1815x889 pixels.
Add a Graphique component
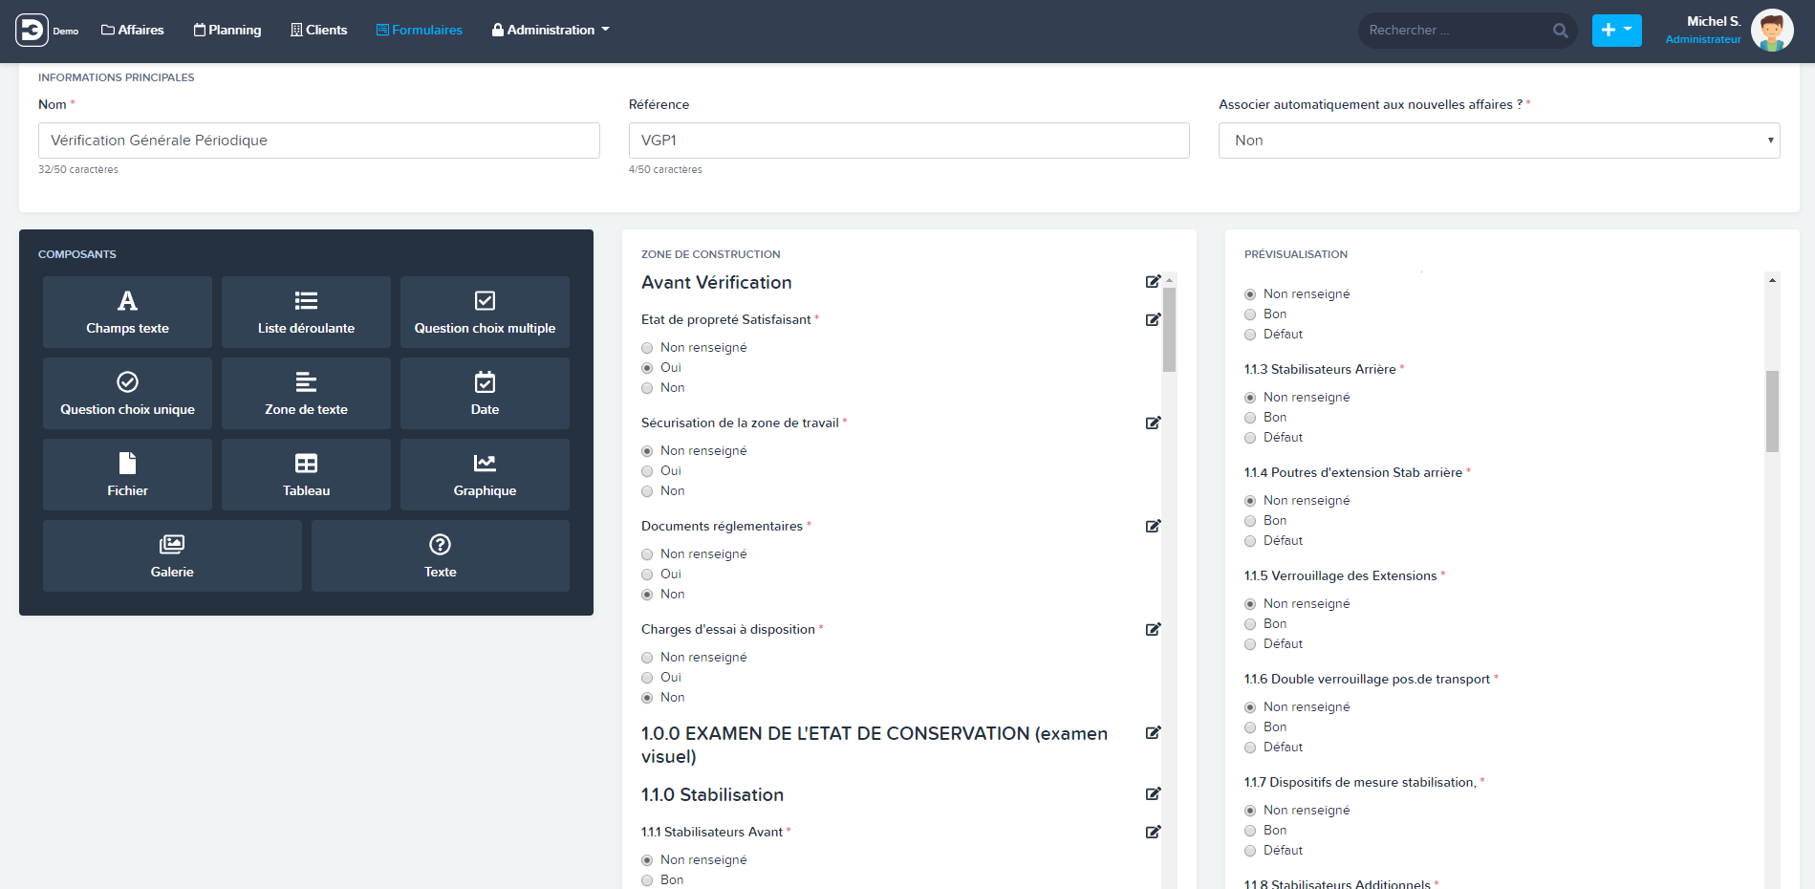[x=485, y=474]
